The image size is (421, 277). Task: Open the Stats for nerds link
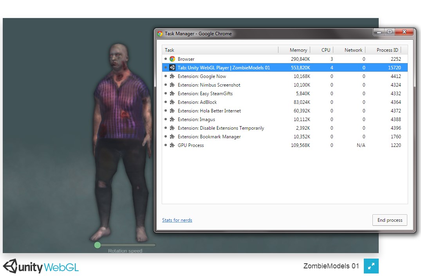pyautogui.click(x=177, y=220)
